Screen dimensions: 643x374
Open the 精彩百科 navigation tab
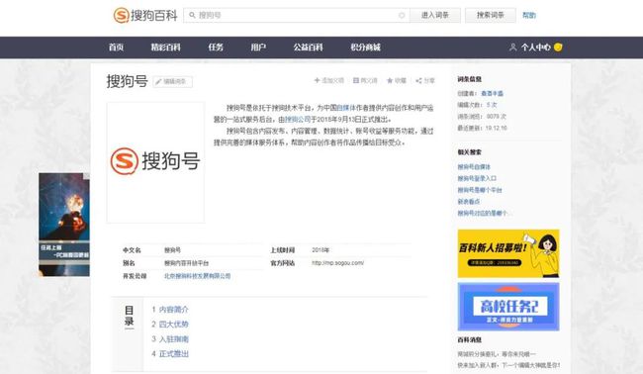point(165,47)
